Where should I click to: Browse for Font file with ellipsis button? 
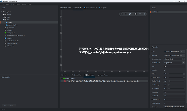point(183,52)
